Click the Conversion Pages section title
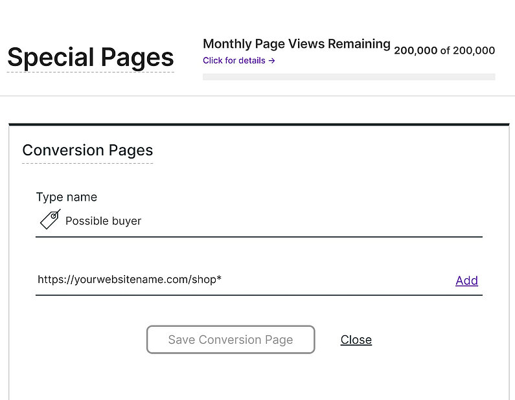 point(87,150)
